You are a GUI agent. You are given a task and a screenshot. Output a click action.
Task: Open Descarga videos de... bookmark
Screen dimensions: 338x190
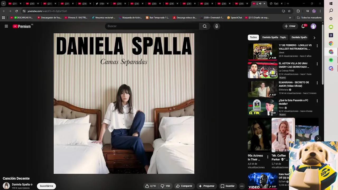(185, 18)
